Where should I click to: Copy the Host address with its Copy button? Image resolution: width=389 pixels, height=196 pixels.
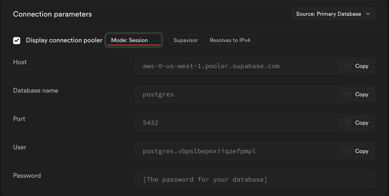point(356,66)
